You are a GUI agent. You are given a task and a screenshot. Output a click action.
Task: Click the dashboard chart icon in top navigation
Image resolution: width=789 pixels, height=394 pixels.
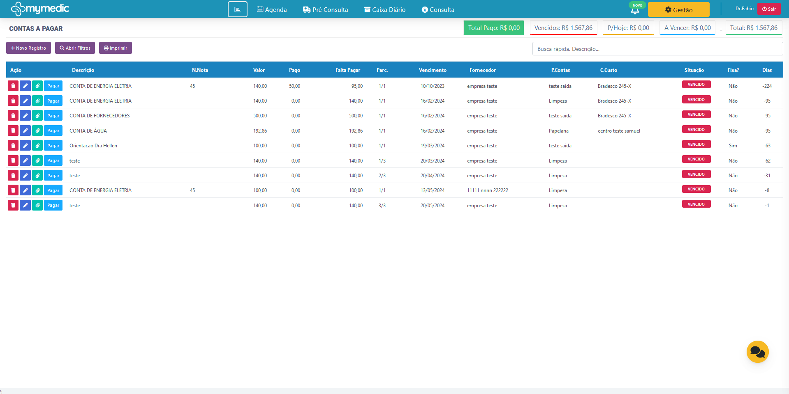(x=237, y=9)
